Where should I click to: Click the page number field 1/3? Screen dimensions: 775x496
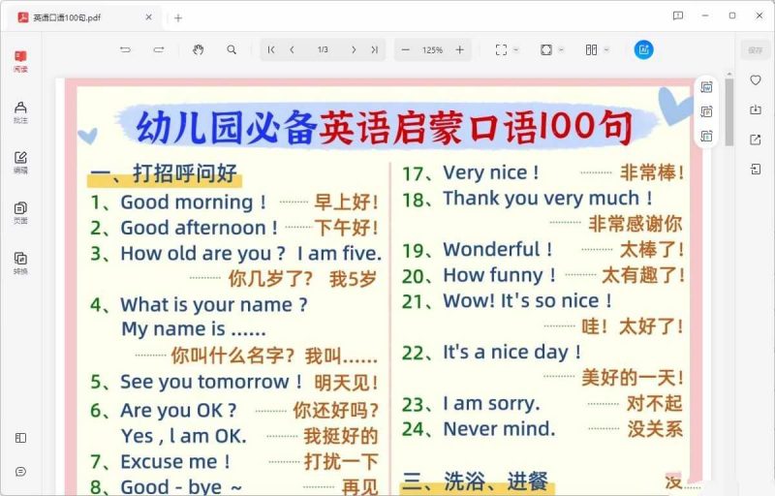[323, 49]
